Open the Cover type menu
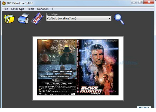Image resolution: width=156 pixels, height=112 pixels. pos(18,9)
